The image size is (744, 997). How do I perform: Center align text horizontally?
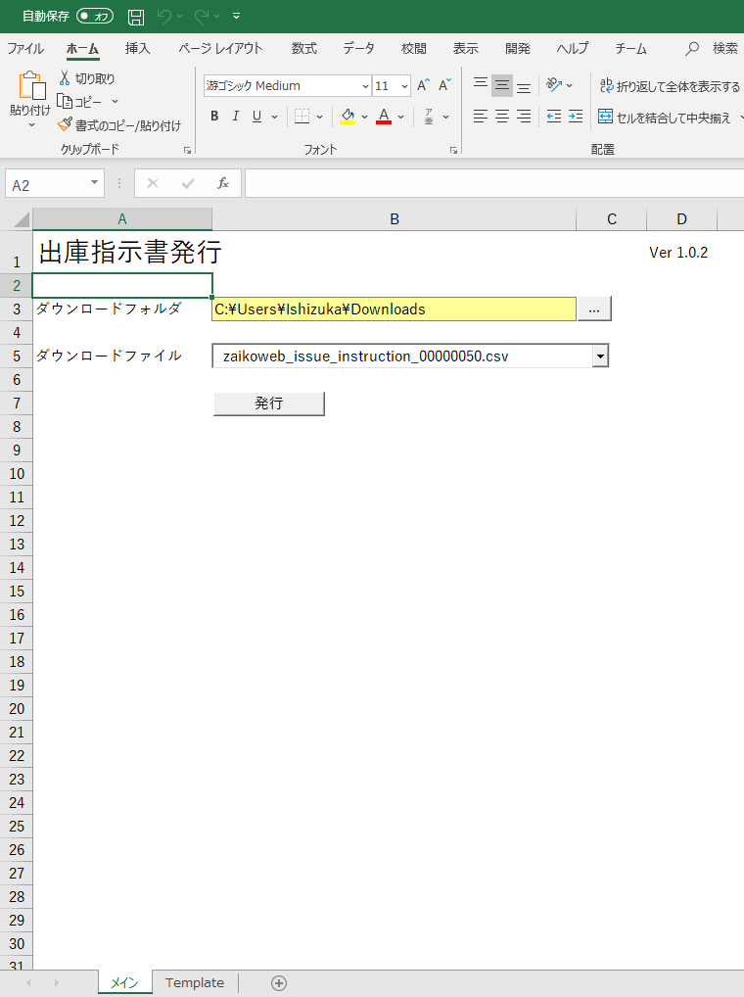coord(502,117)
